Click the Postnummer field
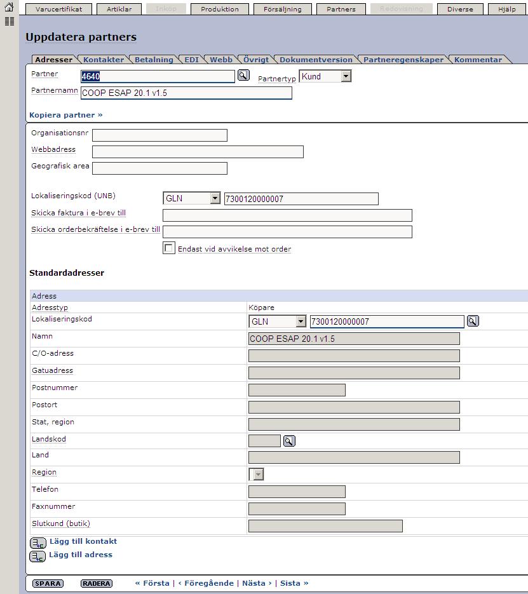The image size is (528, 594). click(297, 390)
